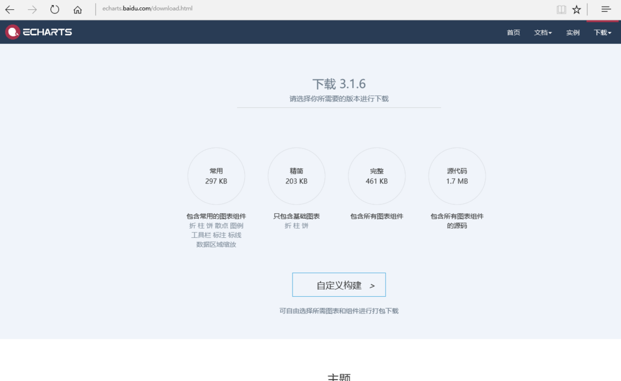The image size is (621, 381).
Task: Click the browser forward arrow
Action: pos(32,9)
